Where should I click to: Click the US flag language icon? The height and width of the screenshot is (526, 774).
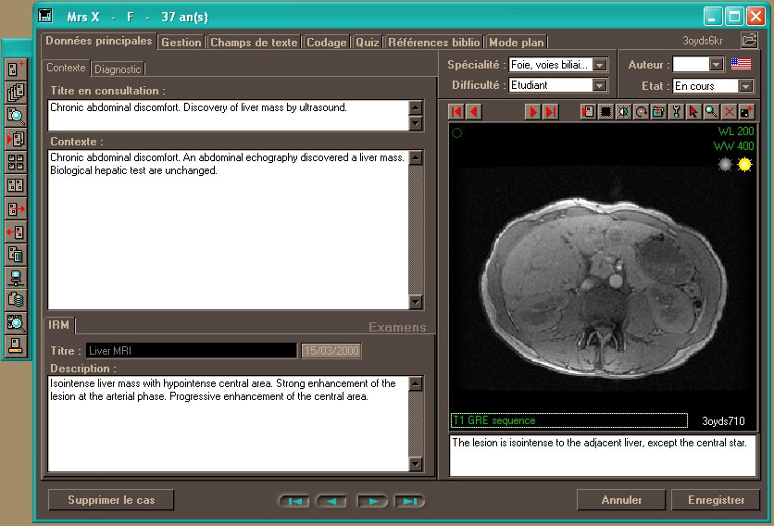pos(741,64)
